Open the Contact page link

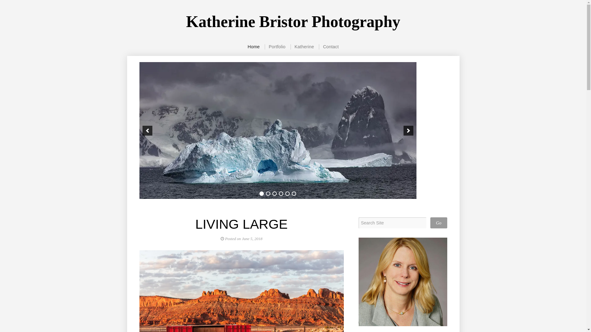pos(331,47)
